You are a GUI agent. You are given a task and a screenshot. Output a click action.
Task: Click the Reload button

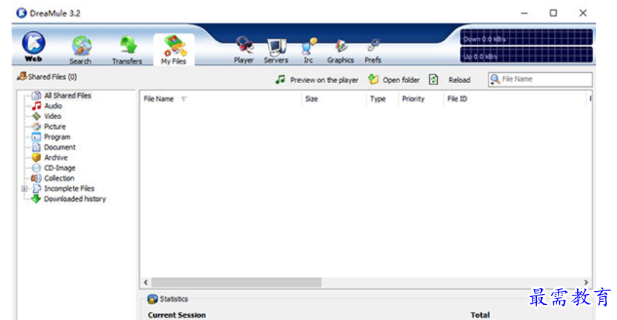[459, 80]
